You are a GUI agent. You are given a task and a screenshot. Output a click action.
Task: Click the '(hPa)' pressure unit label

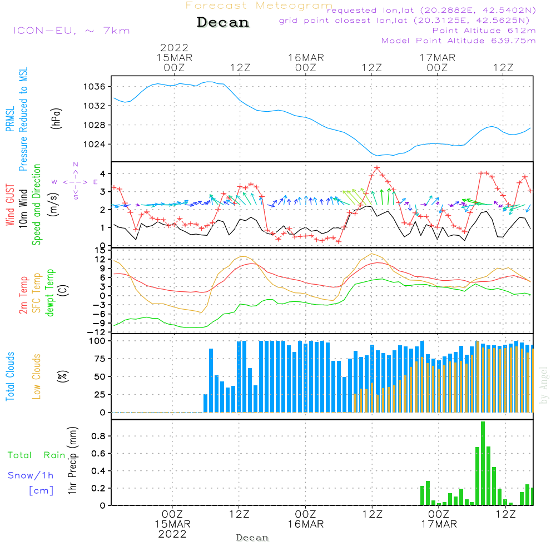(x=56, y=118)
